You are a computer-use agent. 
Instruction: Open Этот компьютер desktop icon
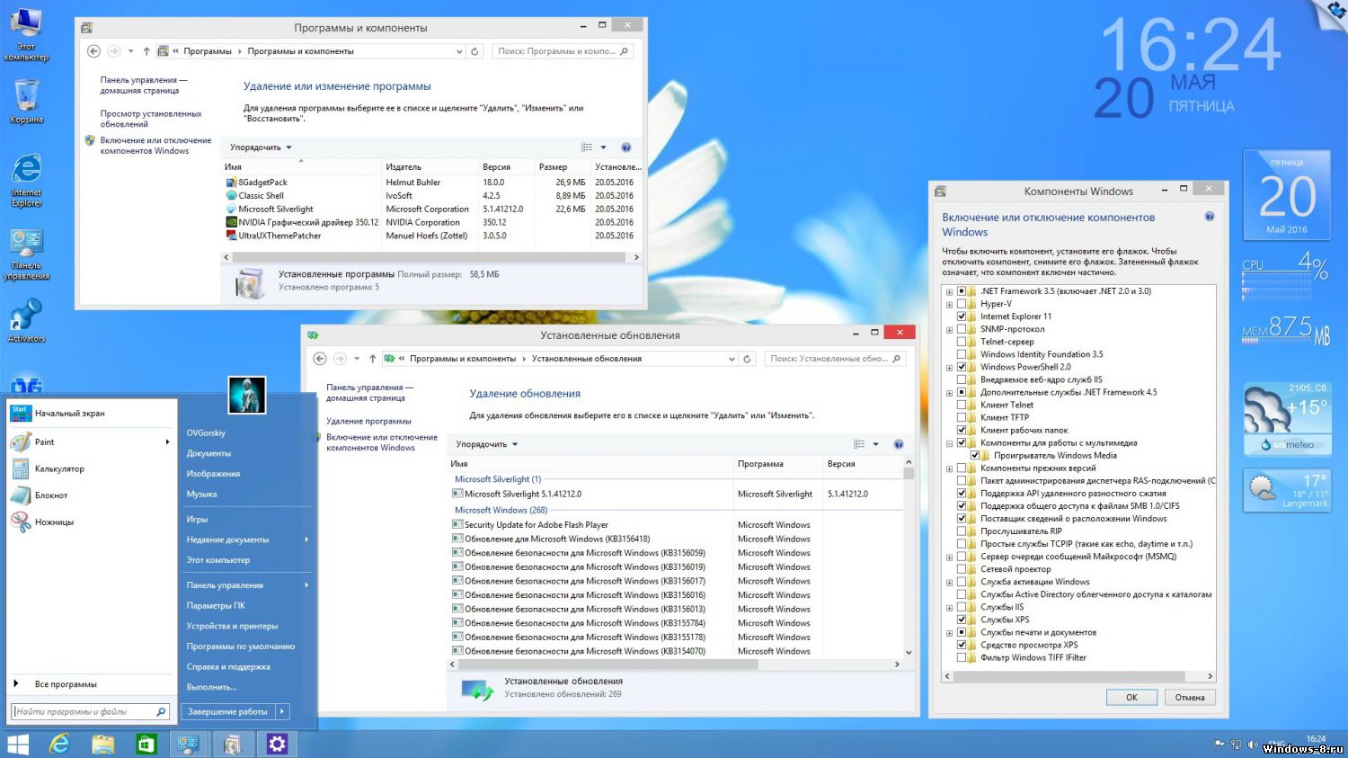26,34
